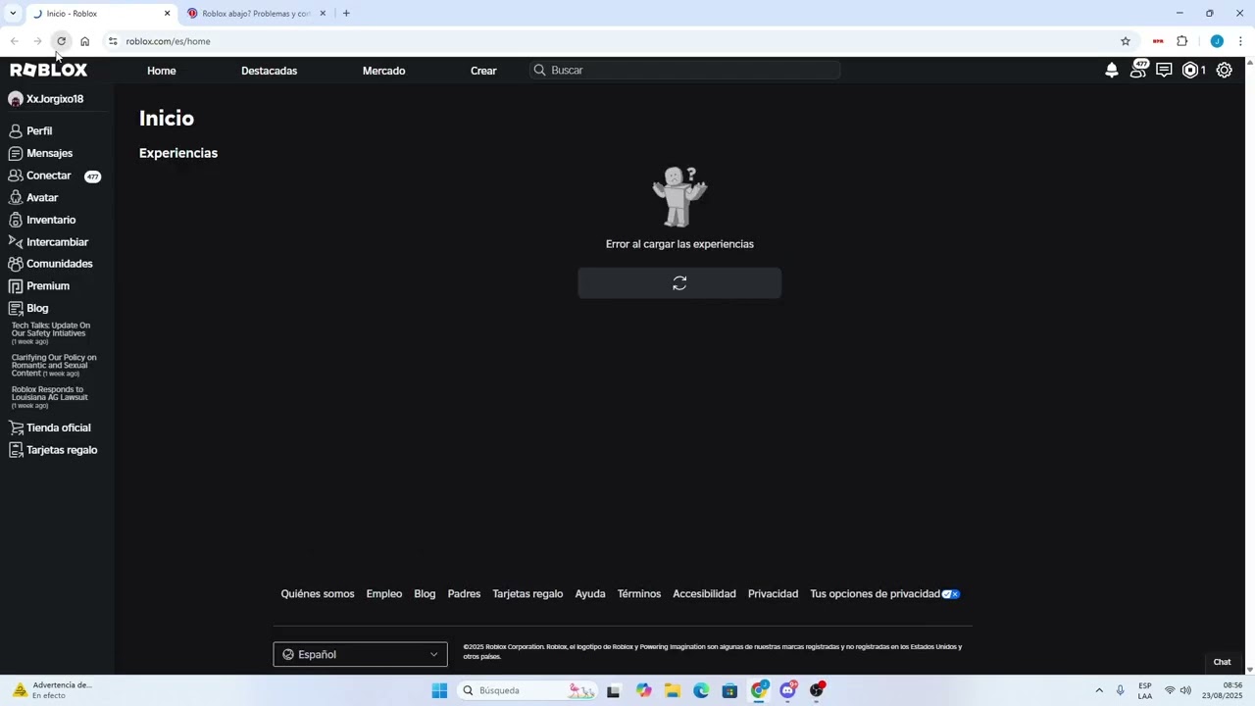The image size is (1255, 706).
Task: Open Empleo footer link
Action: coord(384,594)
